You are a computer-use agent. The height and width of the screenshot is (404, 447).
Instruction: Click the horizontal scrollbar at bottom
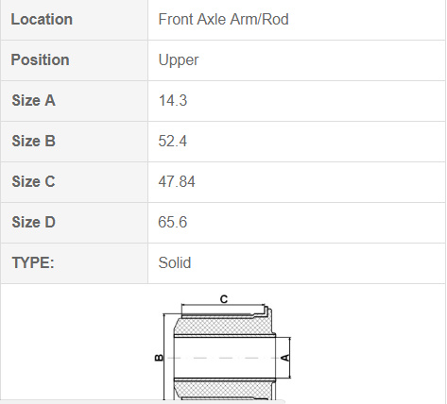143,402
